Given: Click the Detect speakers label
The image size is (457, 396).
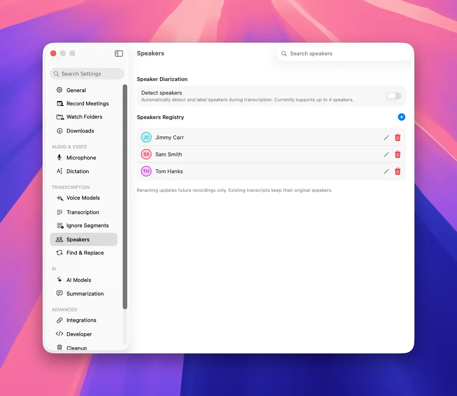Looking at the screenshot, I should point(162,93).
